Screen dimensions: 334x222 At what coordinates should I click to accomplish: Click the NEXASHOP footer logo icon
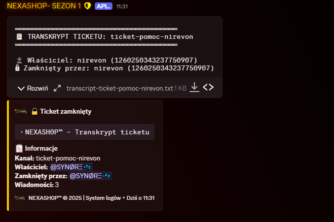pyautogui.click(x=20, y=197)
